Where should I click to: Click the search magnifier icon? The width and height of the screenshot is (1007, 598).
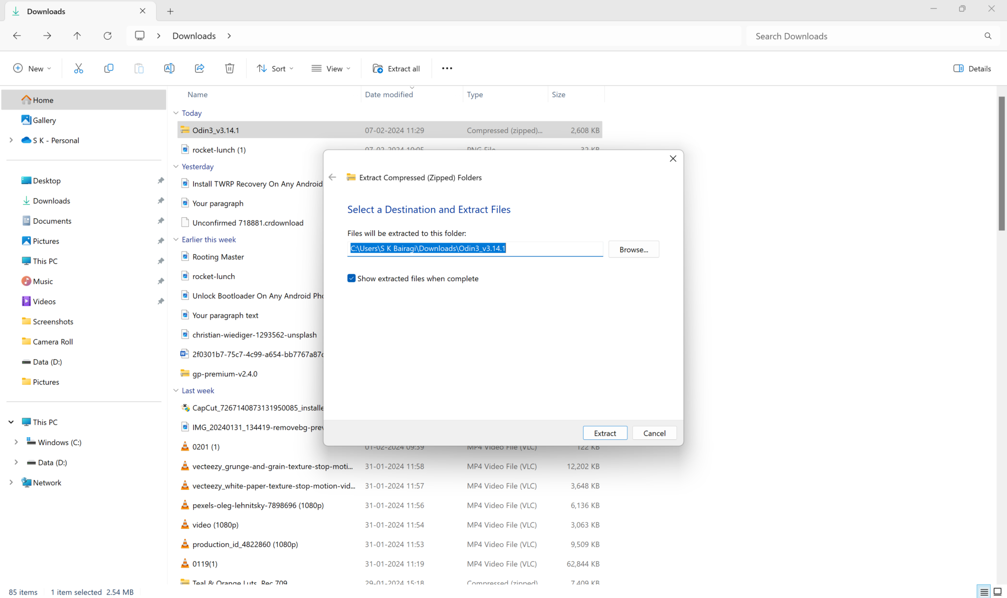point(988,36)
